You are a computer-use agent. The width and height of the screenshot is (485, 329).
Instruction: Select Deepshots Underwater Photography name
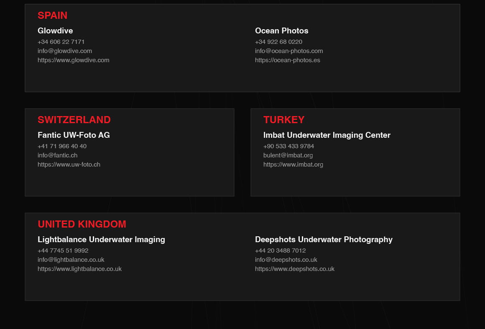[324, 239]
